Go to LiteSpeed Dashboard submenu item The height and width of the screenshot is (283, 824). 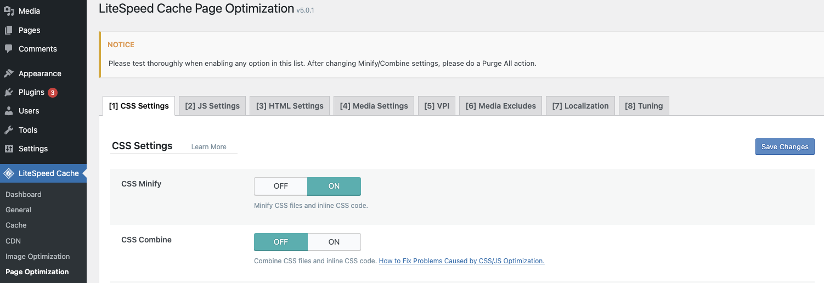[23, 194]
